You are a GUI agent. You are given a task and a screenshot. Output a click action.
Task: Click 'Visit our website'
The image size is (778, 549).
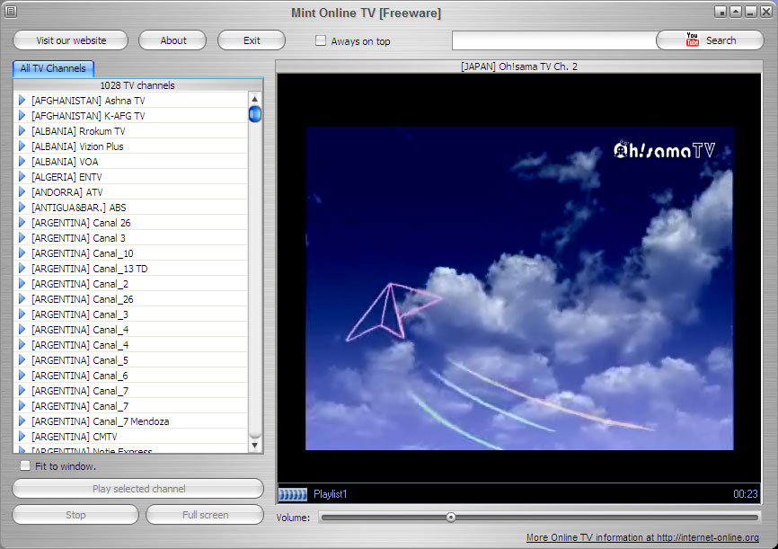point(70,40)
